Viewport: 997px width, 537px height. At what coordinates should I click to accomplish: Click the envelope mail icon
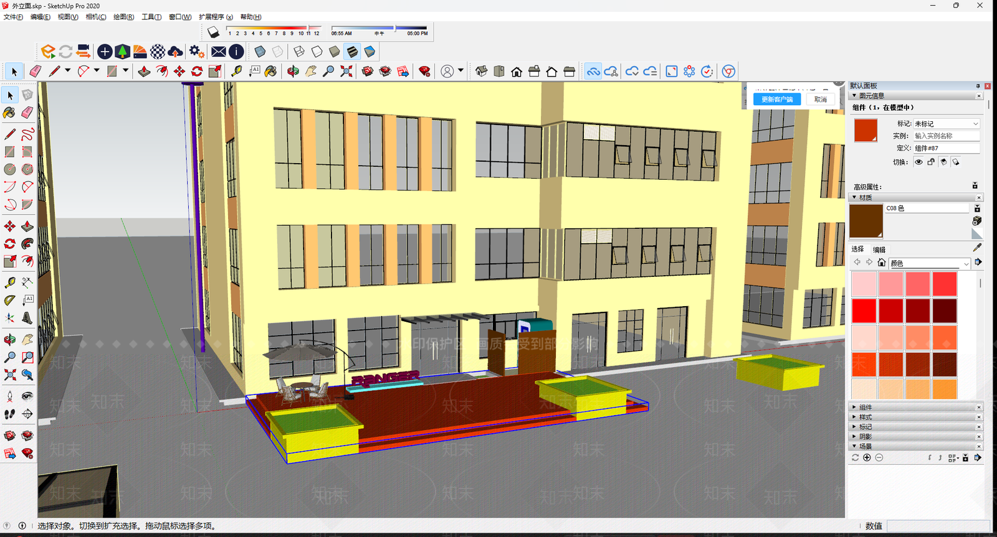click(x=219, y=52)
